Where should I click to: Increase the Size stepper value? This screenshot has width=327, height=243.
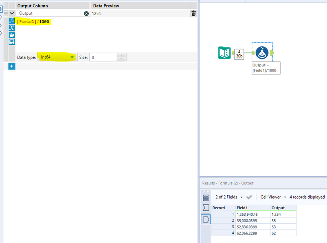coord(121,55)
